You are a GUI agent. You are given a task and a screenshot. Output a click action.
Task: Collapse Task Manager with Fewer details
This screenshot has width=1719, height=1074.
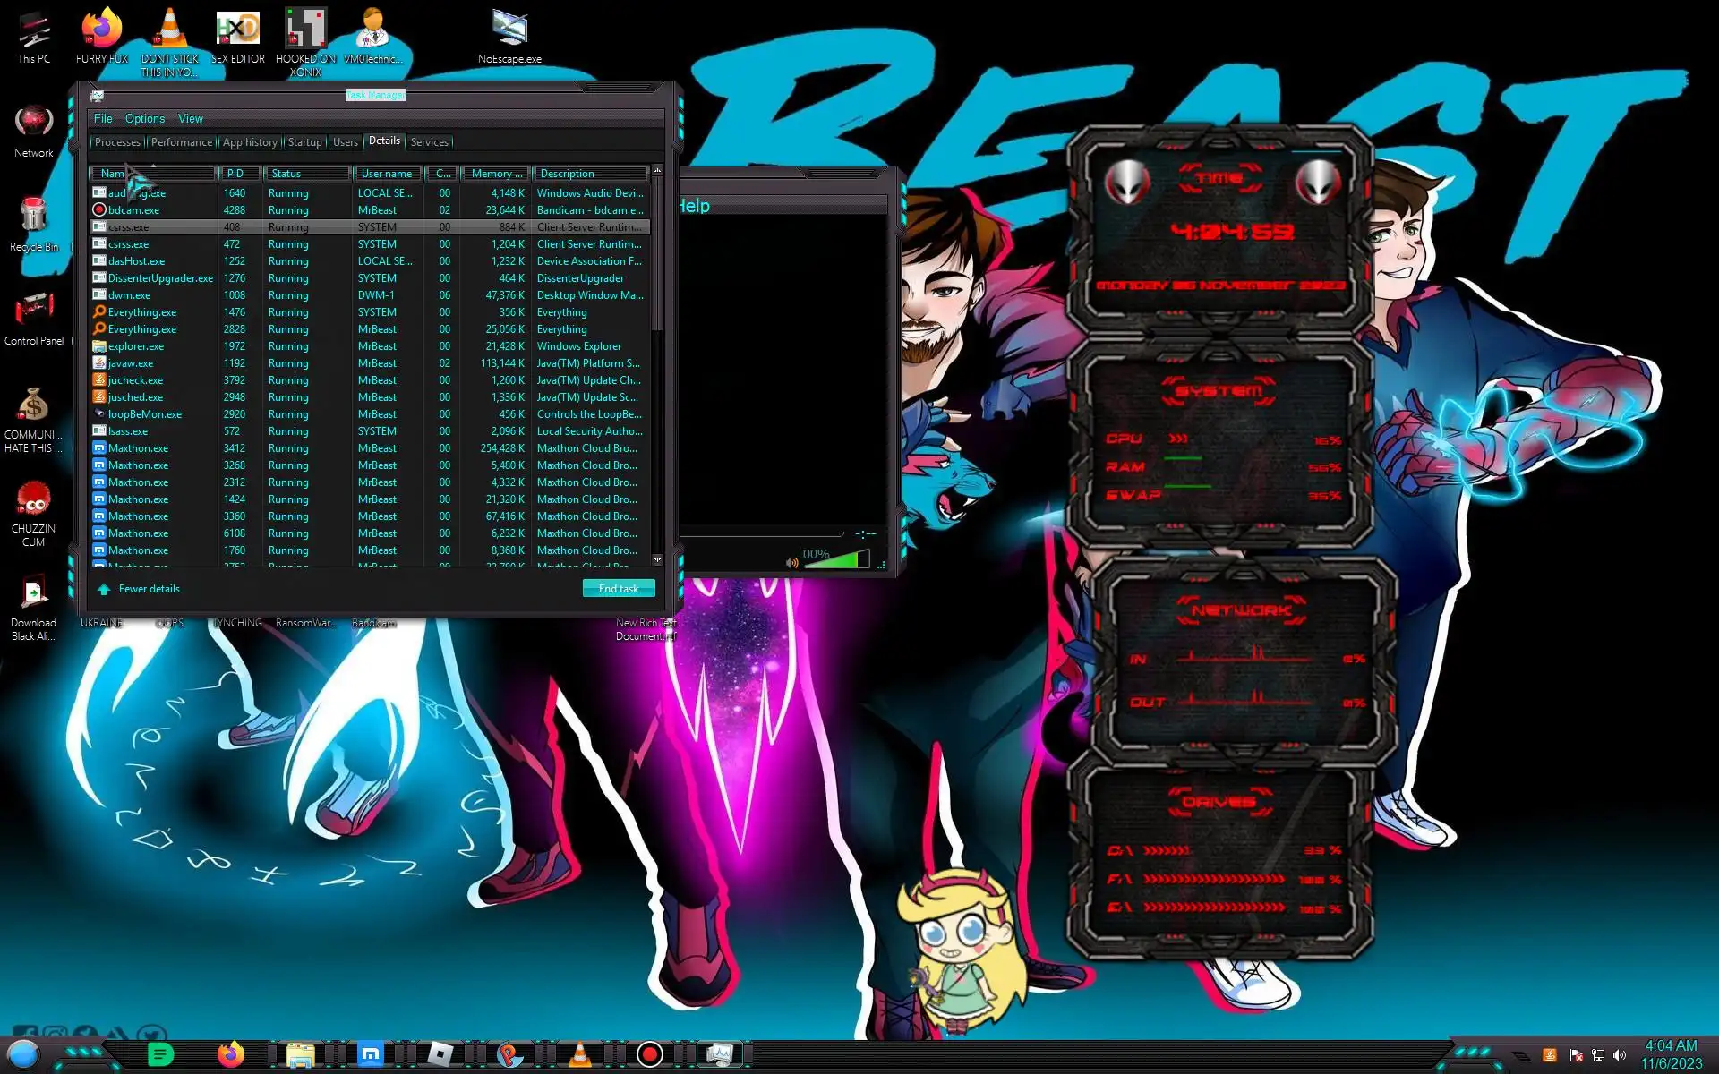coord(149,589)
